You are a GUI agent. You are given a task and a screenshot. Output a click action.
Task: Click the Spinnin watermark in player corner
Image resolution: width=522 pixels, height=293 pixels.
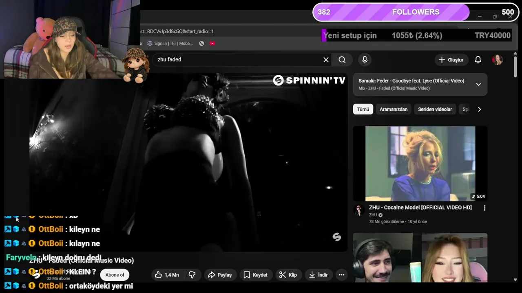(x=336, y=237)
